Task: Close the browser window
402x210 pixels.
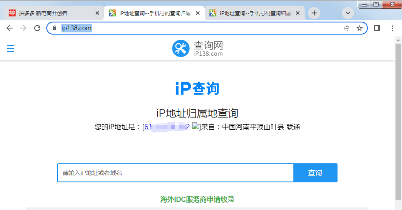Action: pos(392,4)
